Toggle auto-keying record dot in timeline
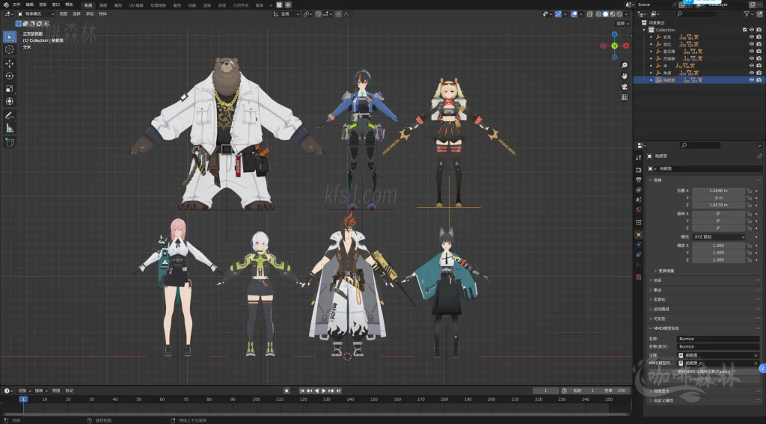 click(x=287, y=391)
